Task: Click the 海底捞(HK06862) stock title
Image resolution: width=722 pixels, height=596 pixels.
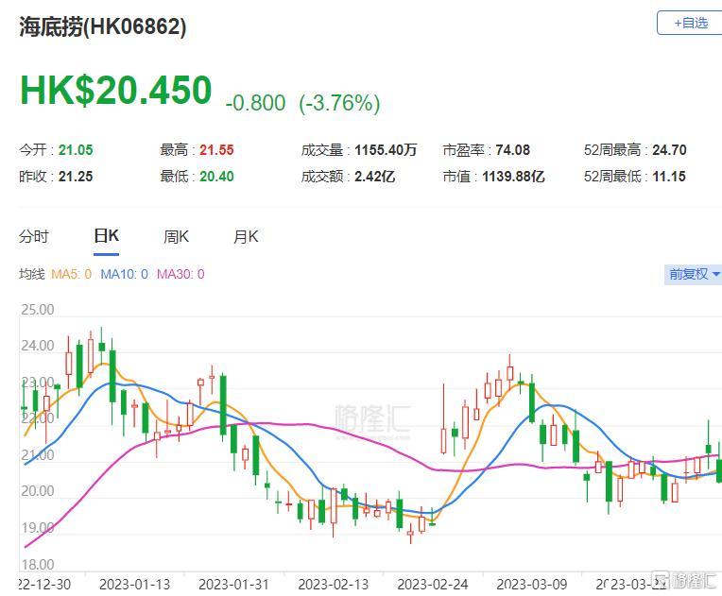Action: [x=103, y=26]
